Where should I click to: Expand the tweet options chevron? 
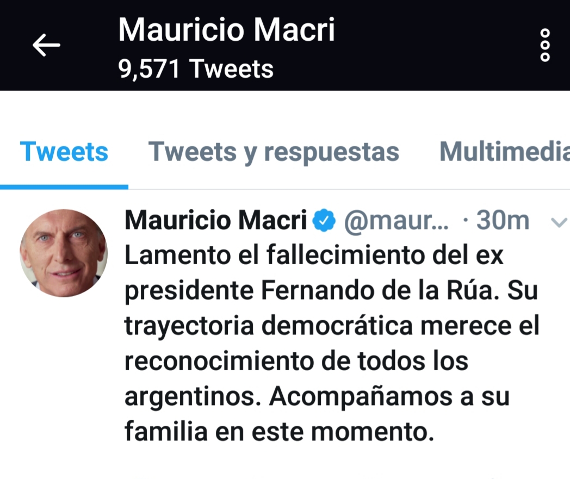[x=558, y=222]
